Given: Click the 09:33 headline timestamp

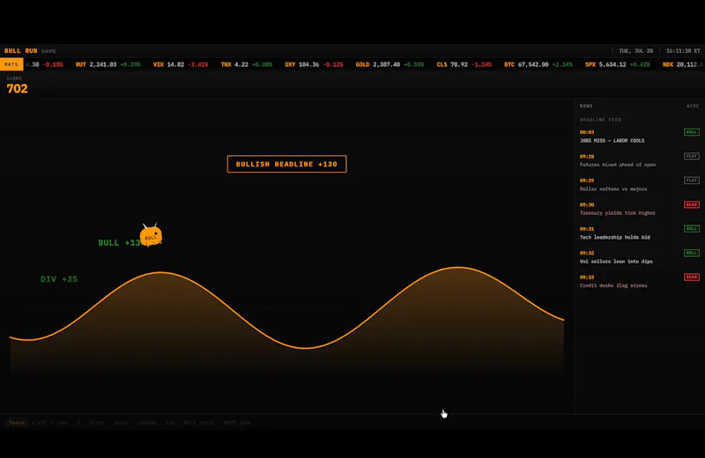Looking at the screenshot, I should pyautogui.click(x=587, y=277).
